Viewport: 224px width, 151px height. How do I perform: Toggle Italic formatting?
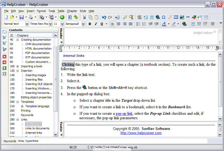point(96,24)
